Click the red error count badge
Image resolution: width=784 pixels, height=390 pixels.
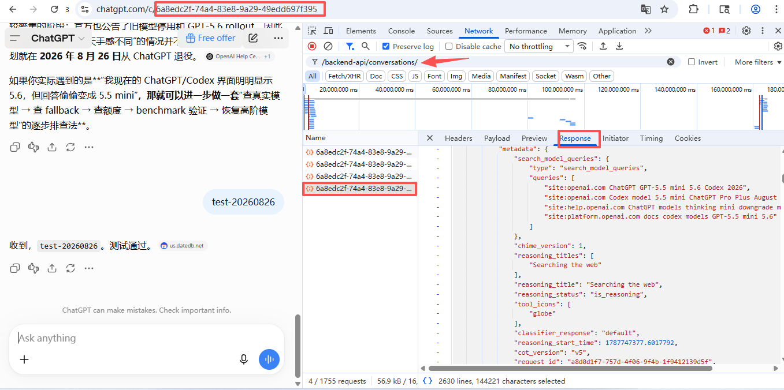pos(709,31)
